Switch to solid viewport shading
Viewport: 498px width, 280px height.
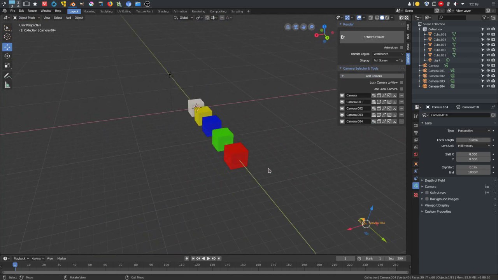pyautogui.click(x=382, y=17)
